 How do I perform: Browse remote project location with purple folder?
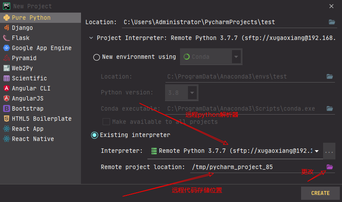point(330,167)
